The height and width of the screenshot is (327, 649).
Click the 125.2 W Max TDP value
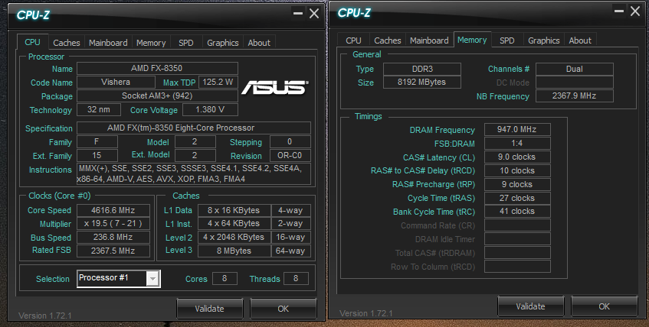click(x=218, y=83)
